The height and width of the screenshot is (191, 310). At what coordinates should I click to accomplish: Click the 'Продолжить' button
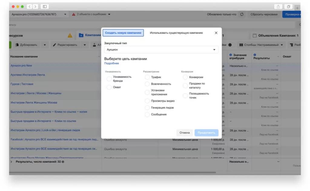206,133
